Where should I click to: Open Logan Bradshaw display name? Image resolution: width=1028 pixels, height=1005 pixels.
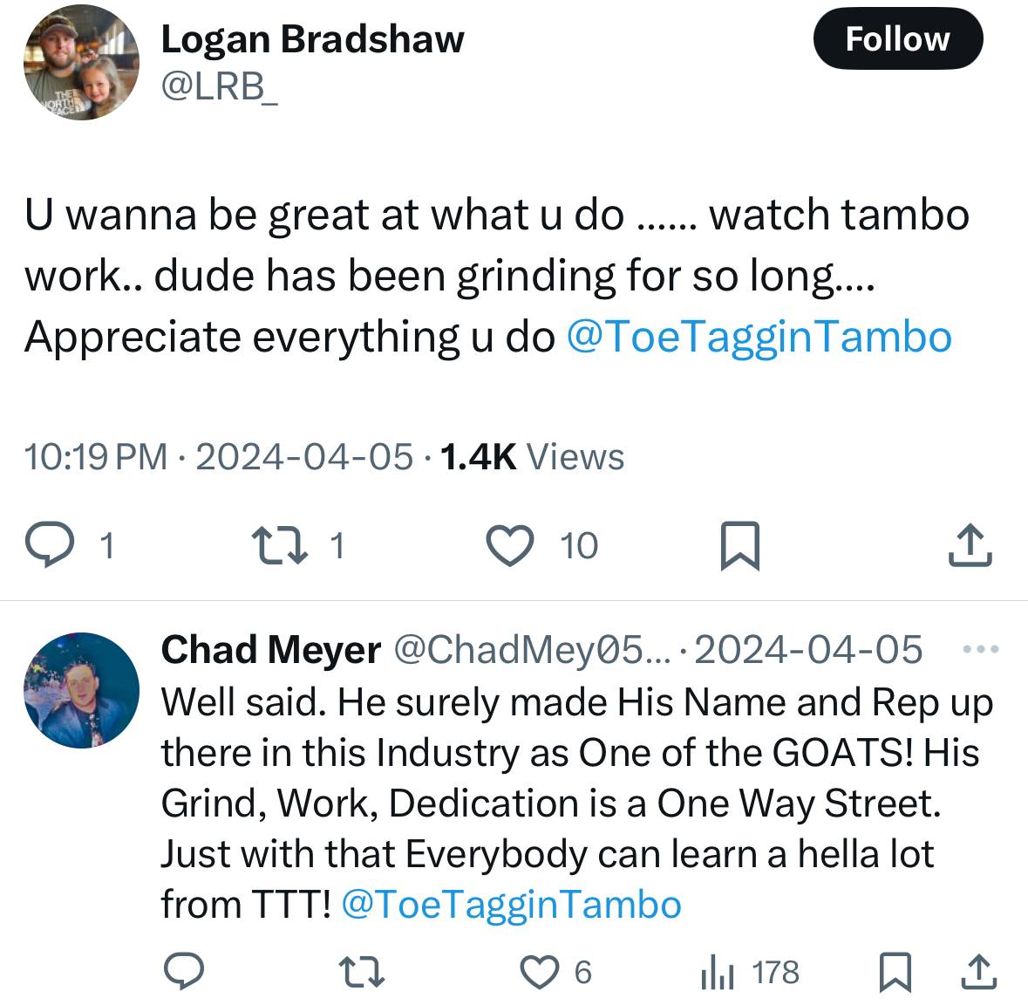point(312,39)
